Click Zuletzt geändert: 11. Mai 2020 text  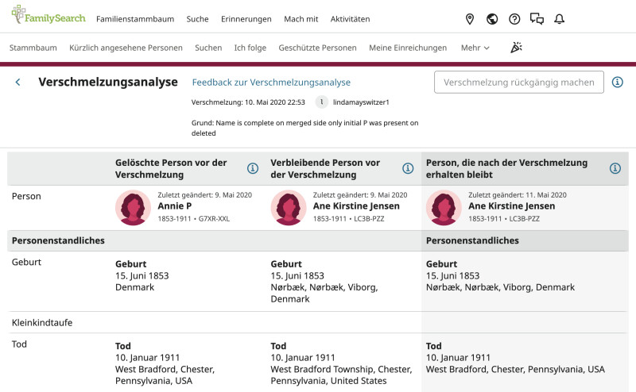click(x=518, y=194)
